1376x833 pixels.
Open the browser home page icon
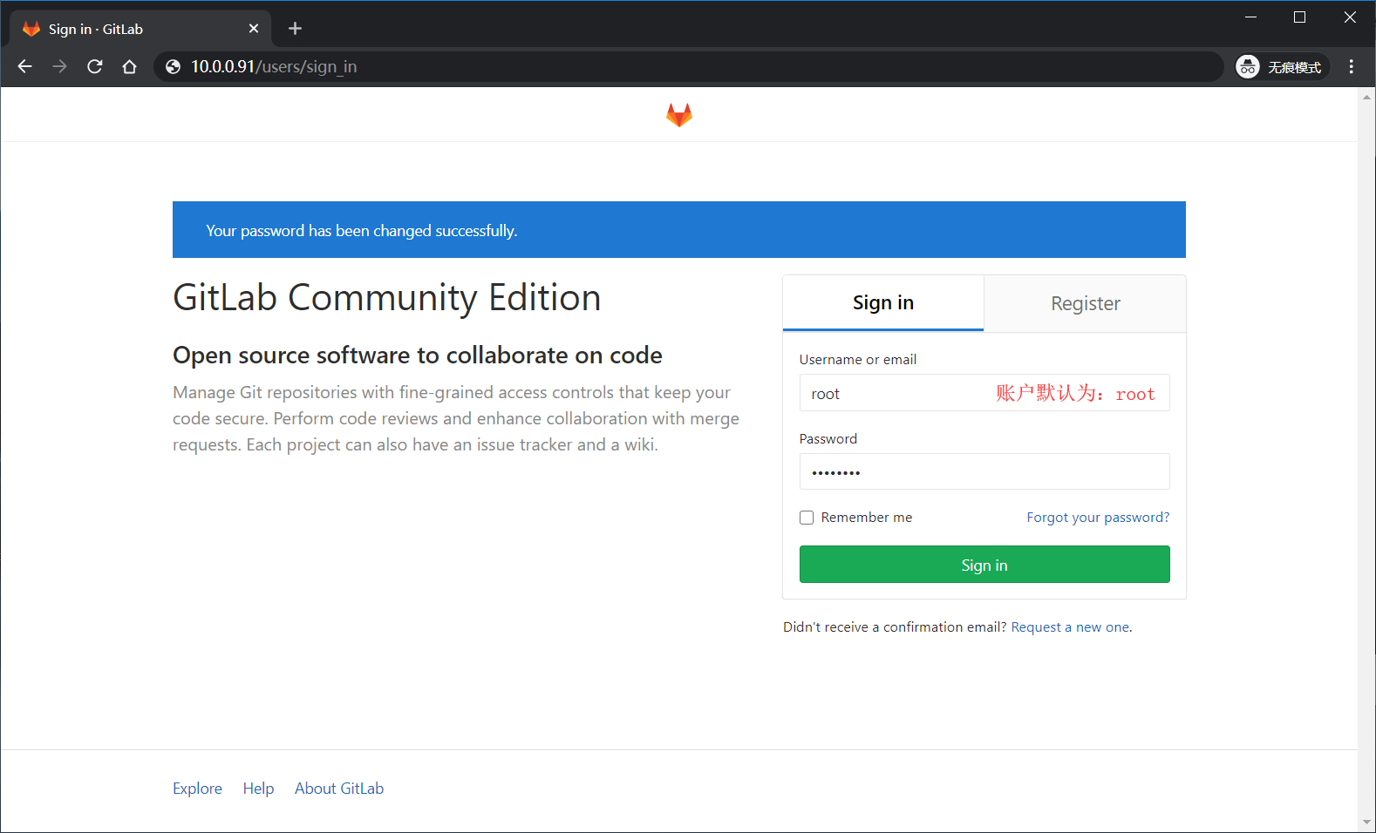[130, 67]
